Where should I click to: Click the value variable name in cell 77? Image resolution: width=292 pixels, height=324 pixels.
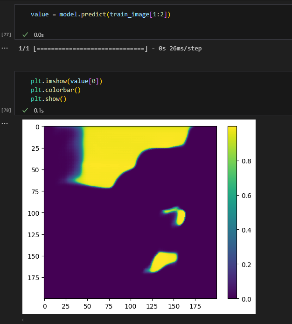(40, 14)
